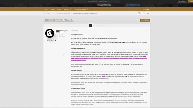The image size is (193, 108).
Task: Click the post timestamp link
Action: pos(75,31)
